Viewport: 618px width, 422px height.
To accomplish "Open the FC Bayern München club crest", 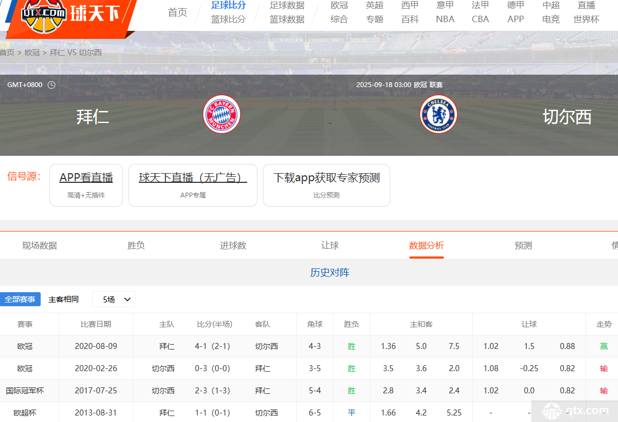I will 222,114.
